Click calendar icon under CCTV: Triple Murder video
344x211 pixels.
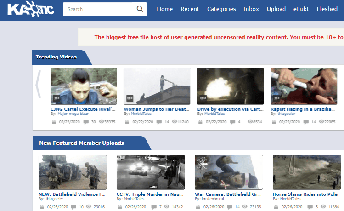pos(120,207)
